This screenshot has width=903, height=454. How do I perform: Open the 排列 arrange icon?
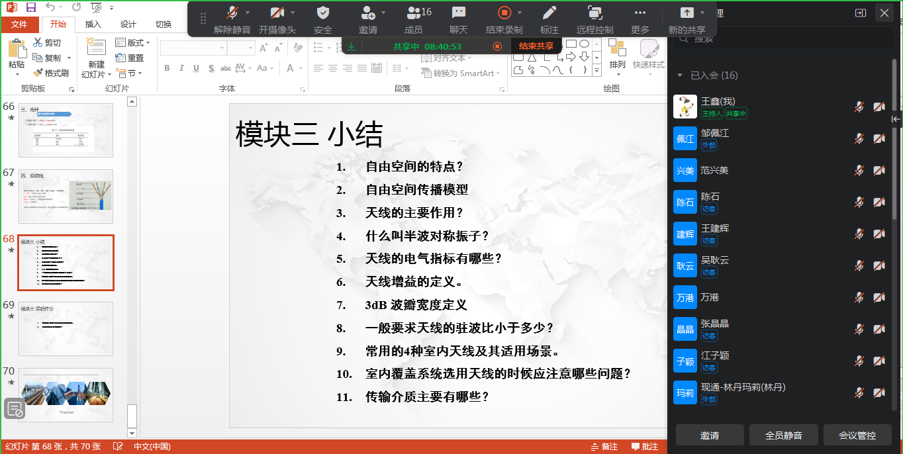(617, 48)
